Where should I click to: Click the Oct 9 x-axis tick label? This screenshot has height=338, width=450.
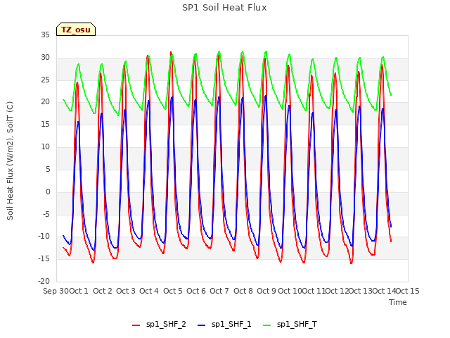266,291
